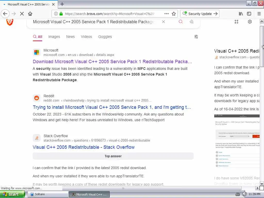Click the horizontal scrollbar right arrow
The image size is (264, 198).
257,188
